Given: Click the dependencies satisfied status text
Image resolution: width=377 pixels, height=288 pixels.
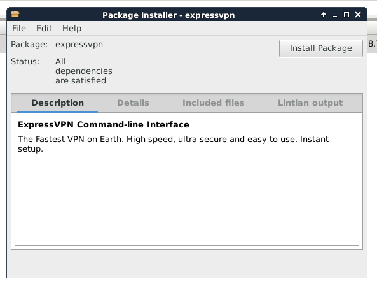Looking at the screenshot, I should point(84,71).
